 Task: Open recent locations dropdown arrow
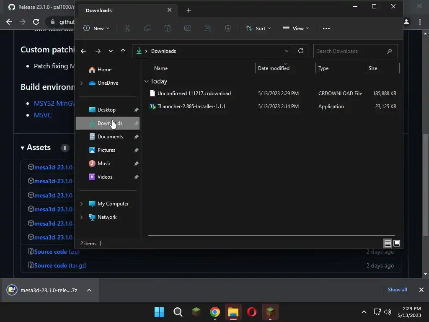[x=111, y=51]
